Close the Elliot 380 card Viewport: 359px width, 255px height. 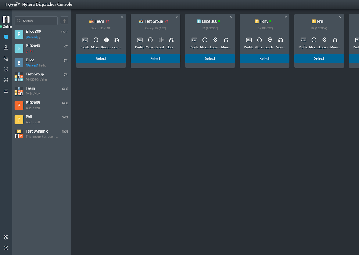231,17
